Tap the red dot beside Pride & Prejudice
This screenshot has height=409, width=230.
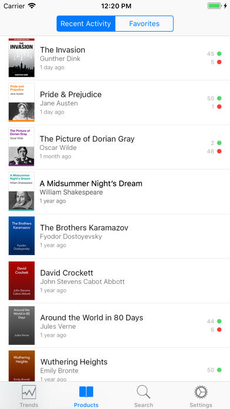(x=219, y=107)
